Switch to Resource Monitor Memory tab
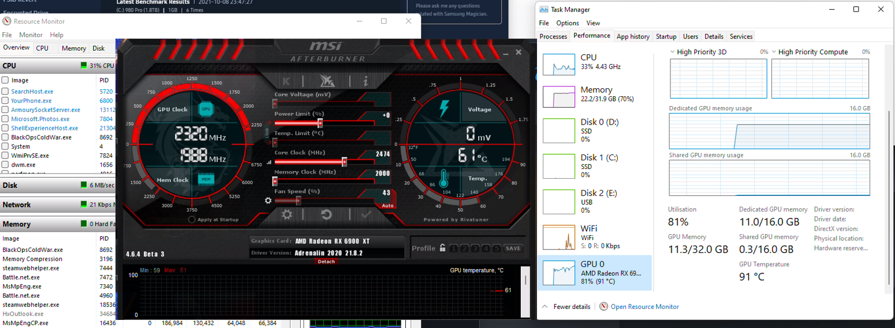 (x=74, y=48)
